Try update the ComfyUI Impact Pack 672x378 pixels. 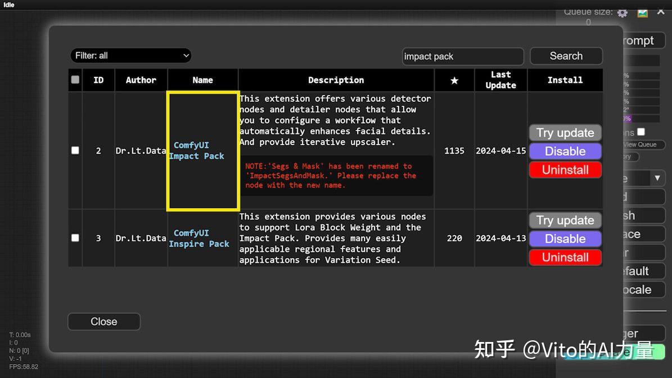pyautogui.click(x=565, y=132)
